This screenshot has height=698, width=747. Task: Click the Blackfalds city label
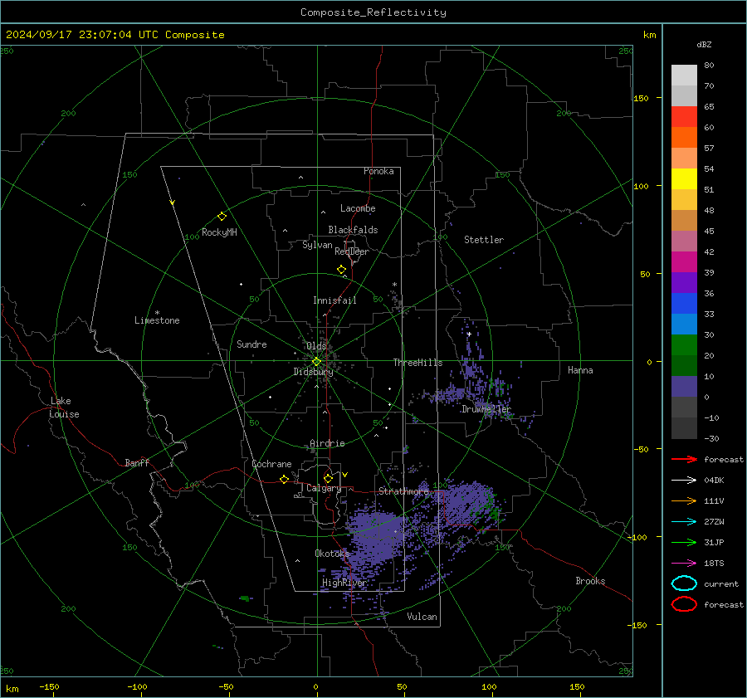coord(353,230)
